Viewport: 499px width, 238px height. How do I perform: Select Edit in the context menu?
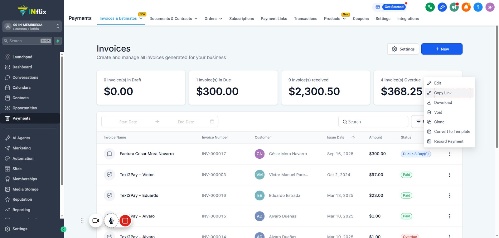(x=449, y=83)
